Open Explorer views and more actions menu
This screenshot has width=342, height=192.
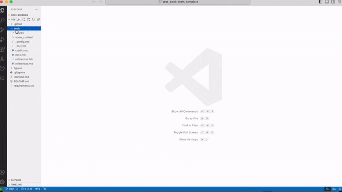36,9
